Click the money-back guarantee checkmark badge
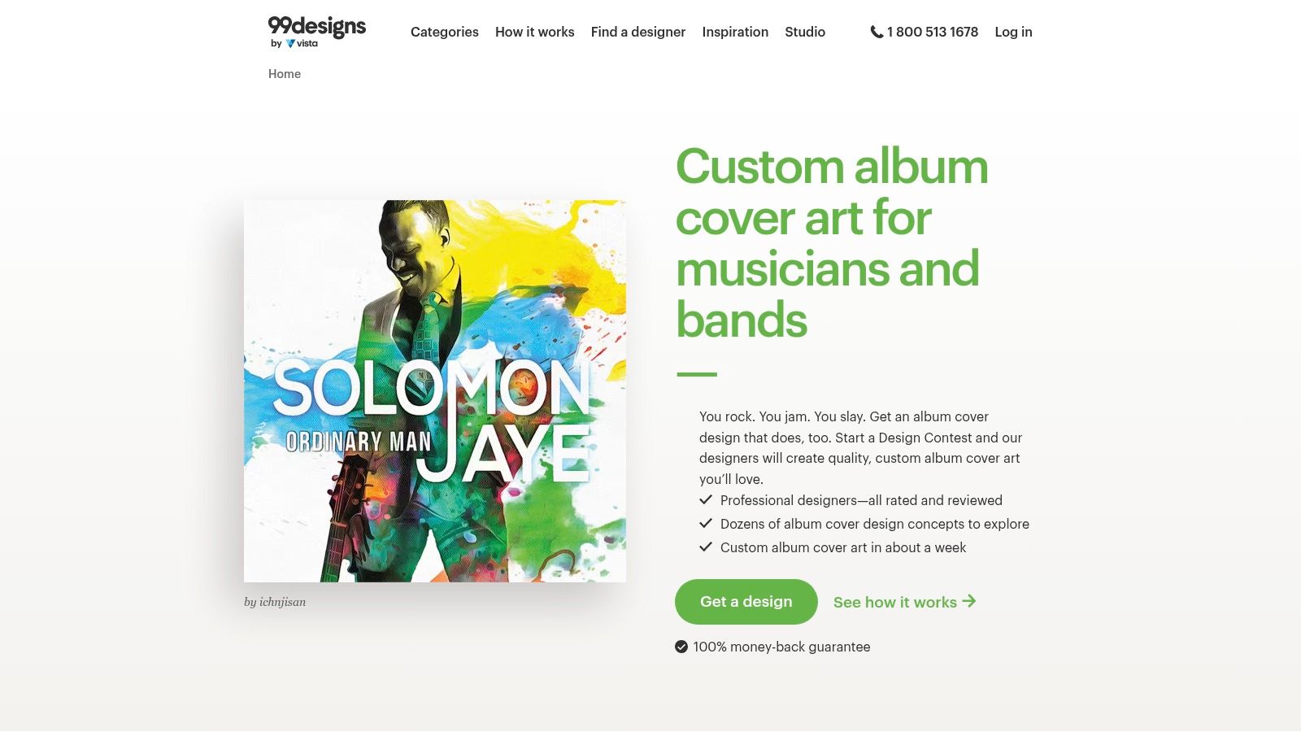 (681, 647)
